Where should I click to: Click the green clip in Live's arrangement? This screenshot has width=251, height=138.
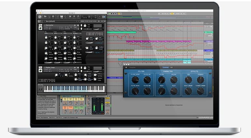click(x=122, y=32)
